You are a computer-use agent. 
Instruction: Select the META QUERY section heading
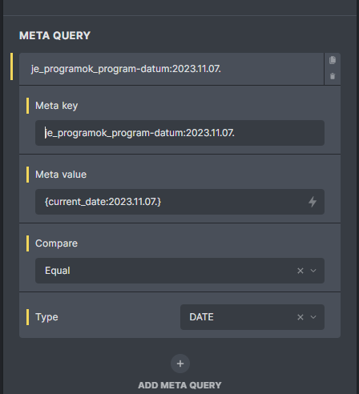[54, 35]
